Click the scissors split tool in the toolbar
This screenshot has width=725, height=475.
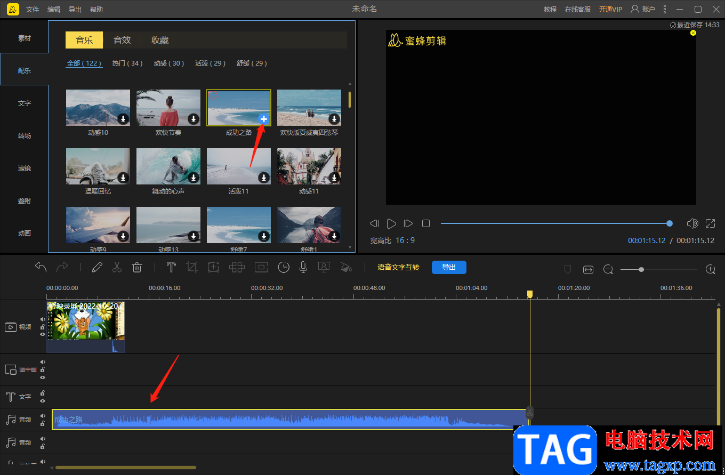pos(117,268)
